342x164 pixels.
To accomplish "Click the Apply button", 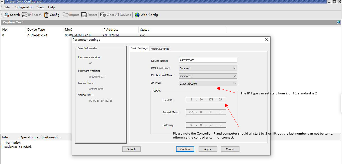I will [x=208, y=149].
